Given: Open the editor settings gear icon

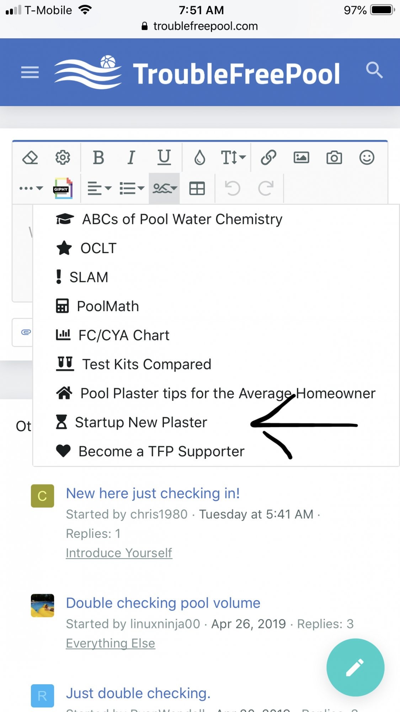Looking at the screenshot, I should coord(63,157).
